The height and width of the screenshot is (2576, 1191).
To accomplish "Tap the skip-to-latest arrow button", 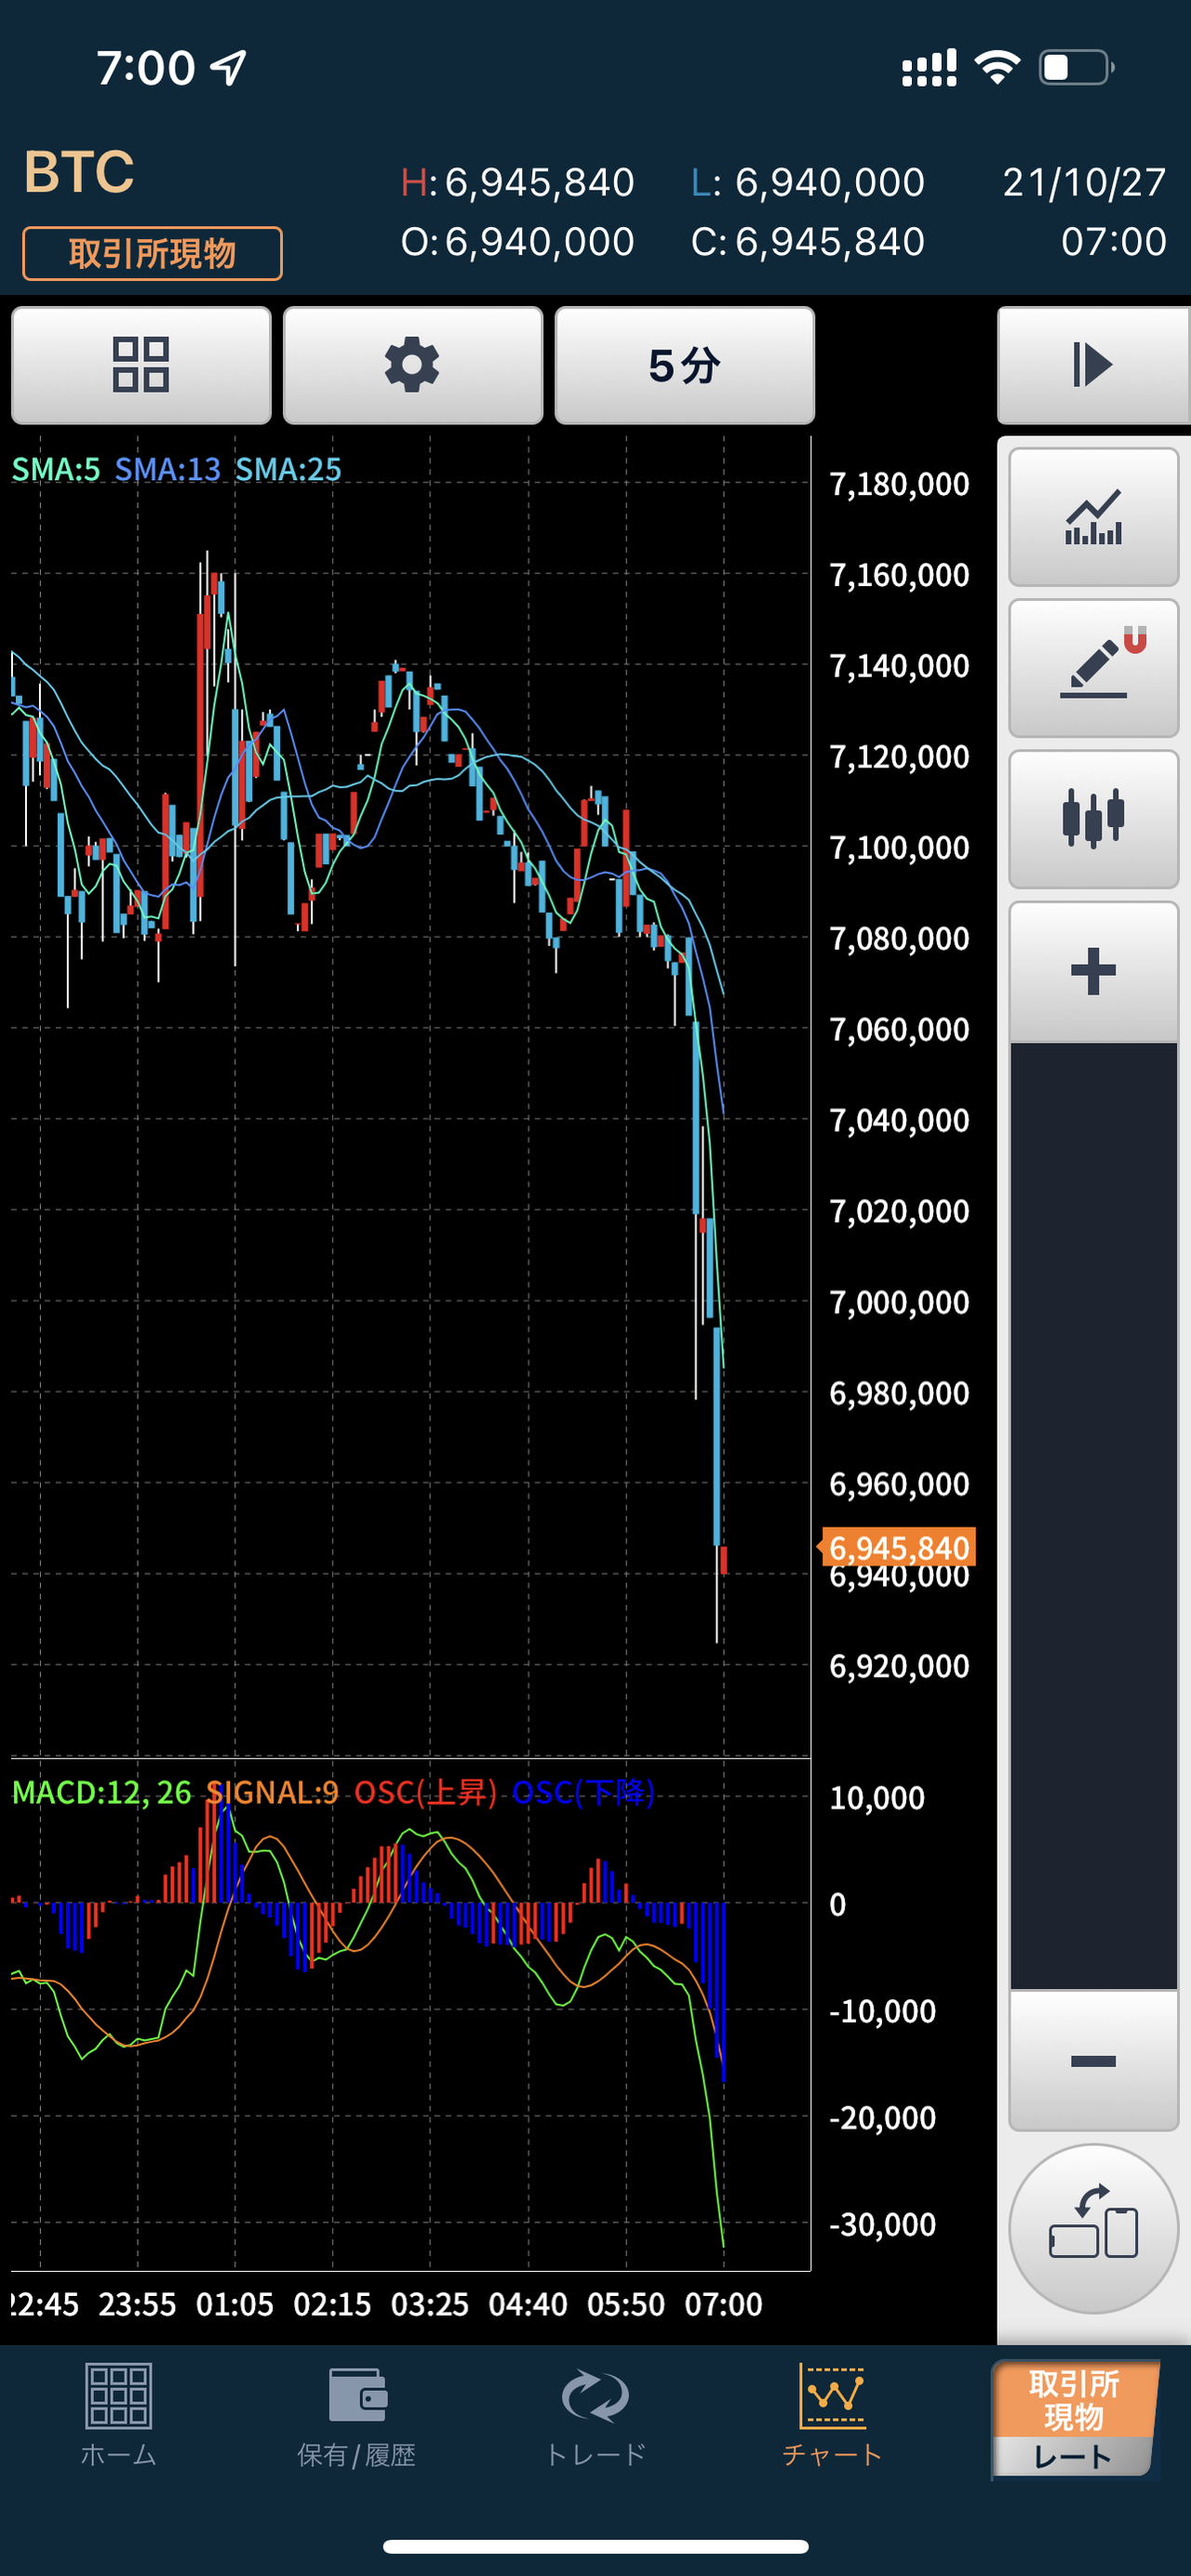I will coord(1093,365).
